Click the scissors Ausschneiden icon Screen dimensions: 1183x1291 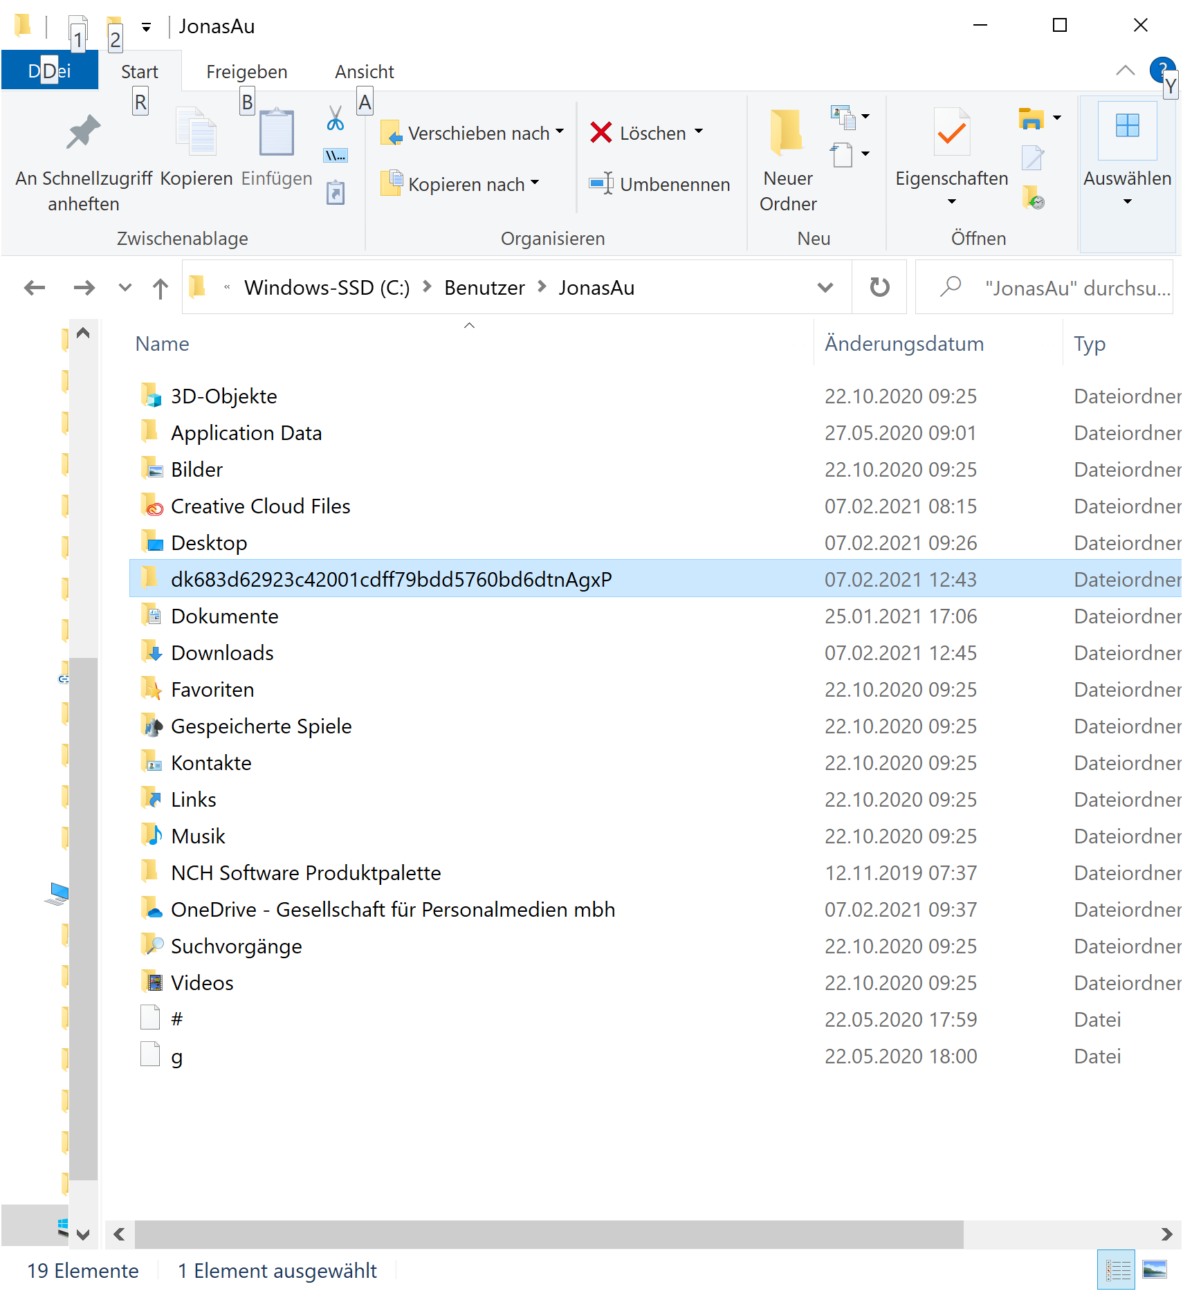pyautogui.click(x=336, y=119)
